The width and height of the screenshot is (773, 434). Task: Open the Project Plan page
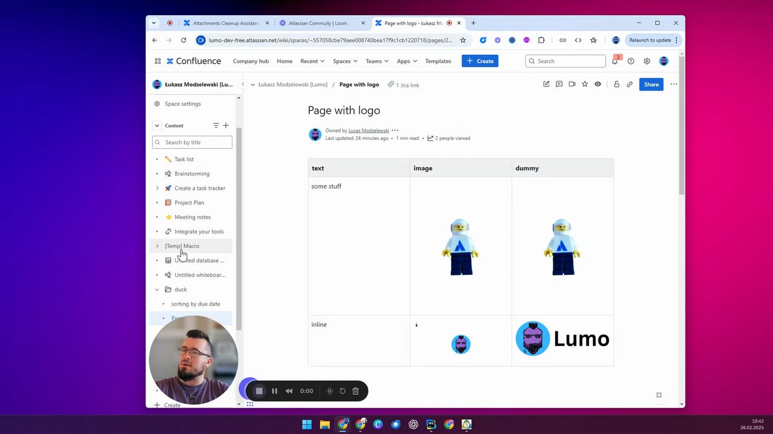click(x=189, y=203)
